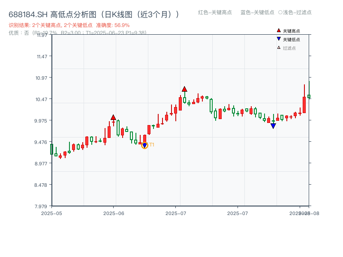
Task: Click the blue key-low marker in late July
Action: 273,126
